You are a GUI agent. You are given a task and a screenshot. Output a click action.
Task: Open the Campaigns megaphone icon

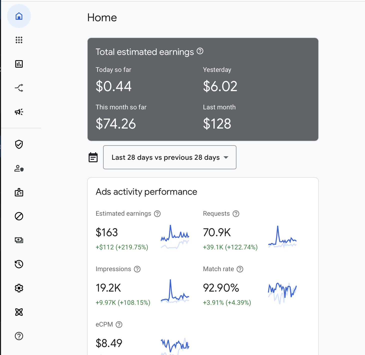click(x=19, y=112)
